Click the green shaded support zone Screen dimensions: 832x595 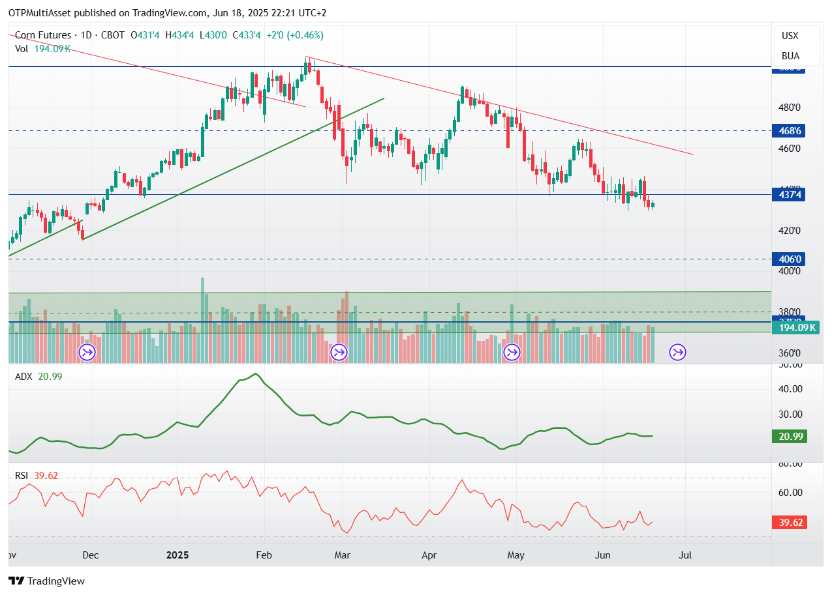tap(390, 312)
